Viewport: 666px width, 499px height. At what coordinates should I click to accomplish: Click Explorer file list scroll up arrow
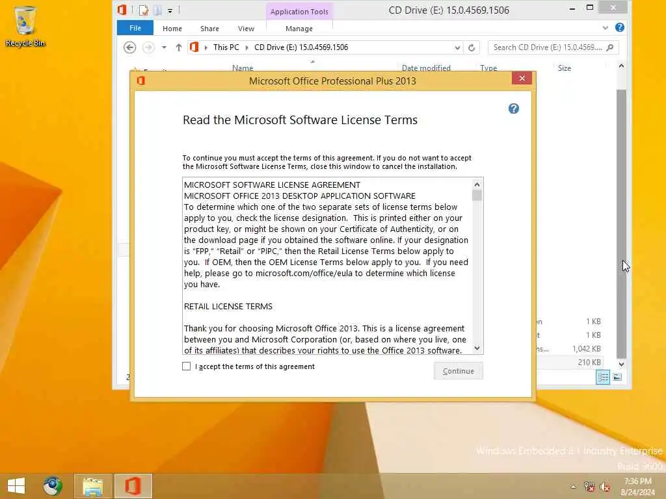point(621,66)
